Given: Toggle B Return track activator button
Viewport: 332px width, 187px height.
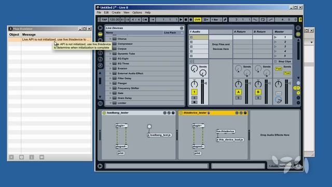Looking at the screenshot, I should click(x=258, y=92).
